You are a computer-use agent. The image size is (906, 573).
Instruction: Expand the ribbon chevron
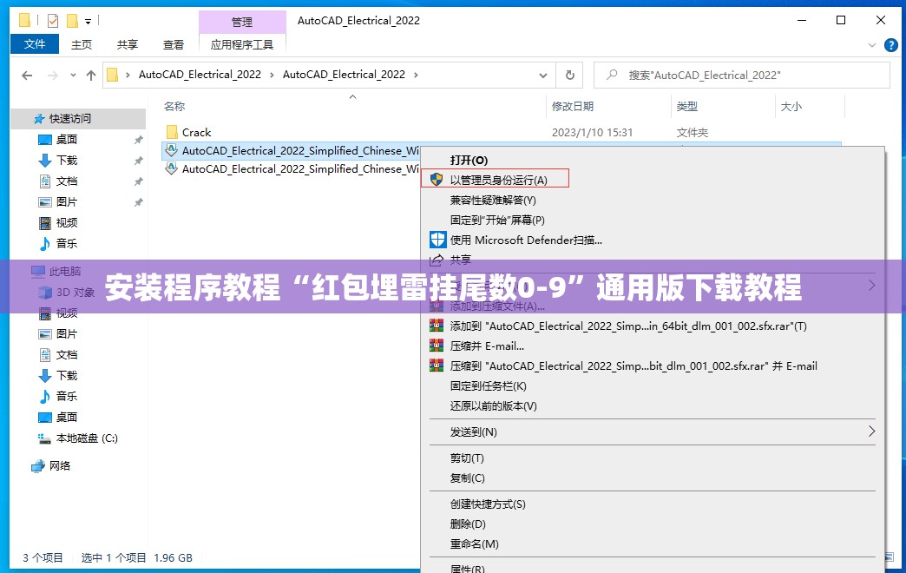click(x=872, y=45)
